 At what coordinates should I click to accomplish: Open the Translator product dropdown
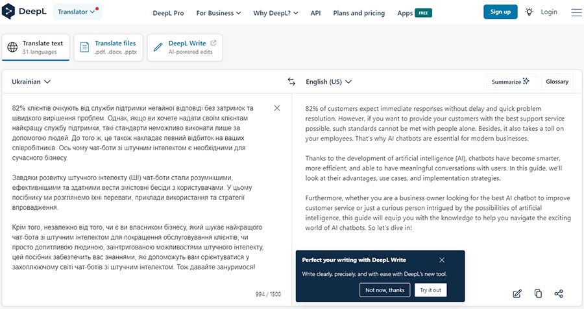pos(77,12)
